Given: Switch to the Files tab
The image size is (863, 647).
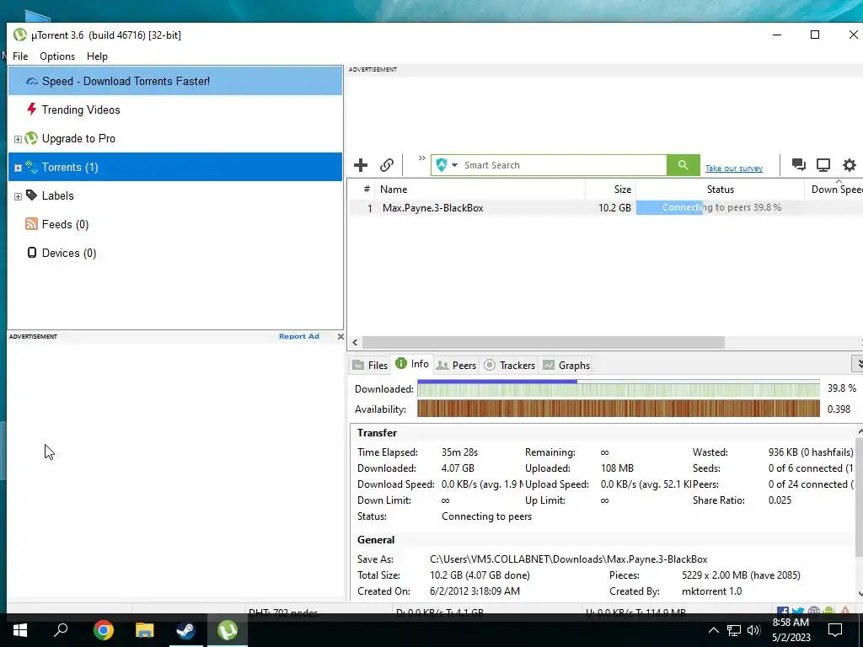Looking at the screenshot, I should [x=371, y=366].
